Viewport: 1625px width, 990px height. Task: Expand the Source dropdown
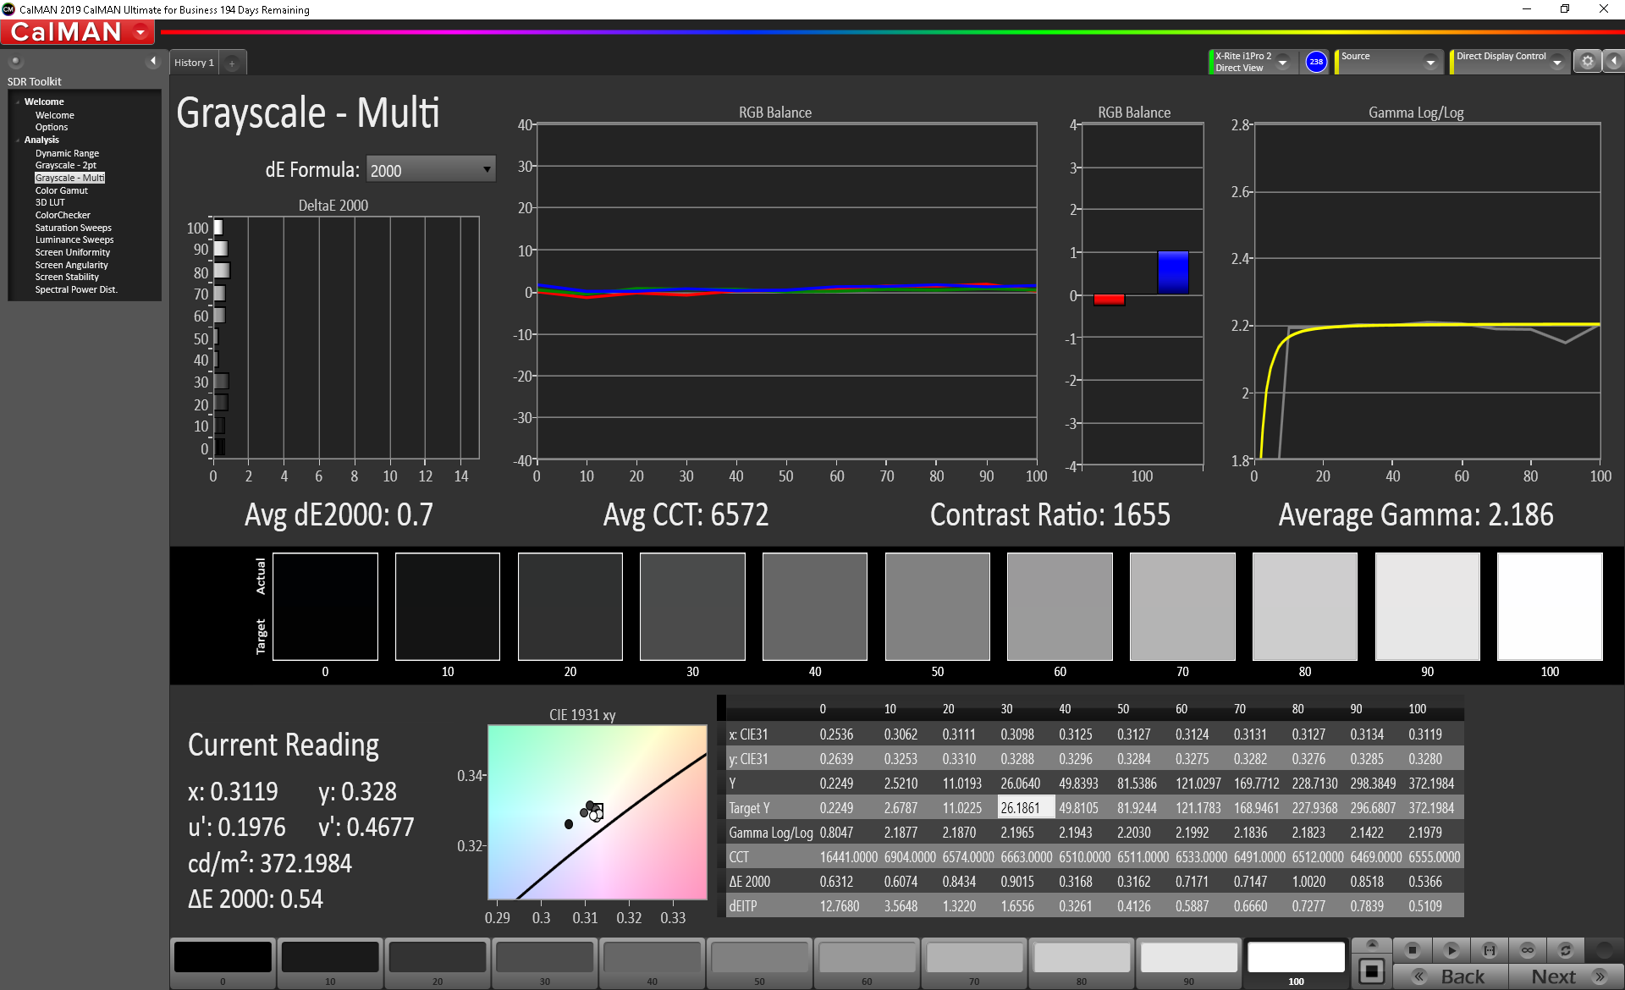tap(1430, 62)
